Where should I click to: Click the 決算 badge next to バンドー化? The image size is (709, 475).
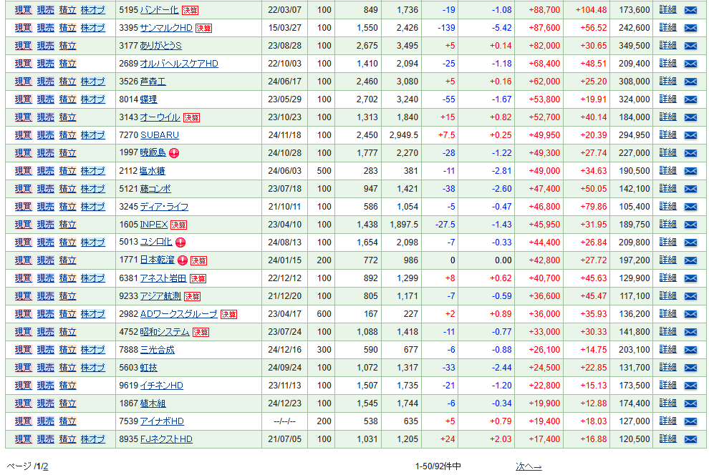190,11
